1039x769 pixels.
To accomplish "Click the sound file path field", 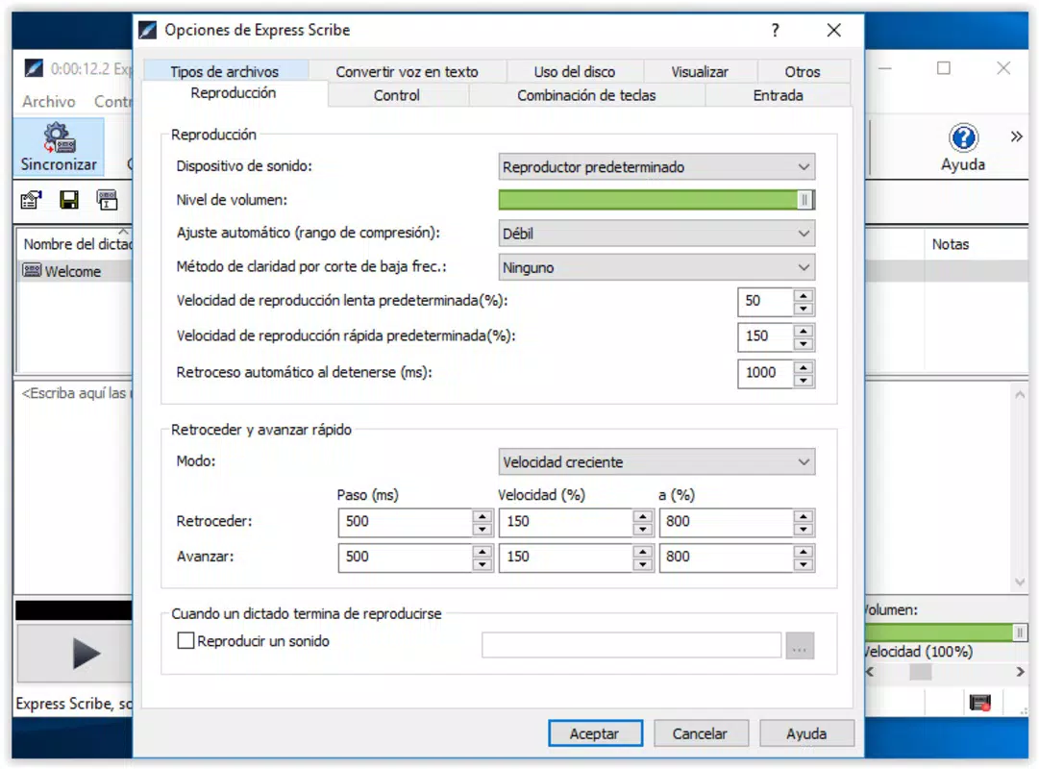I will click(x=631, y=645).
